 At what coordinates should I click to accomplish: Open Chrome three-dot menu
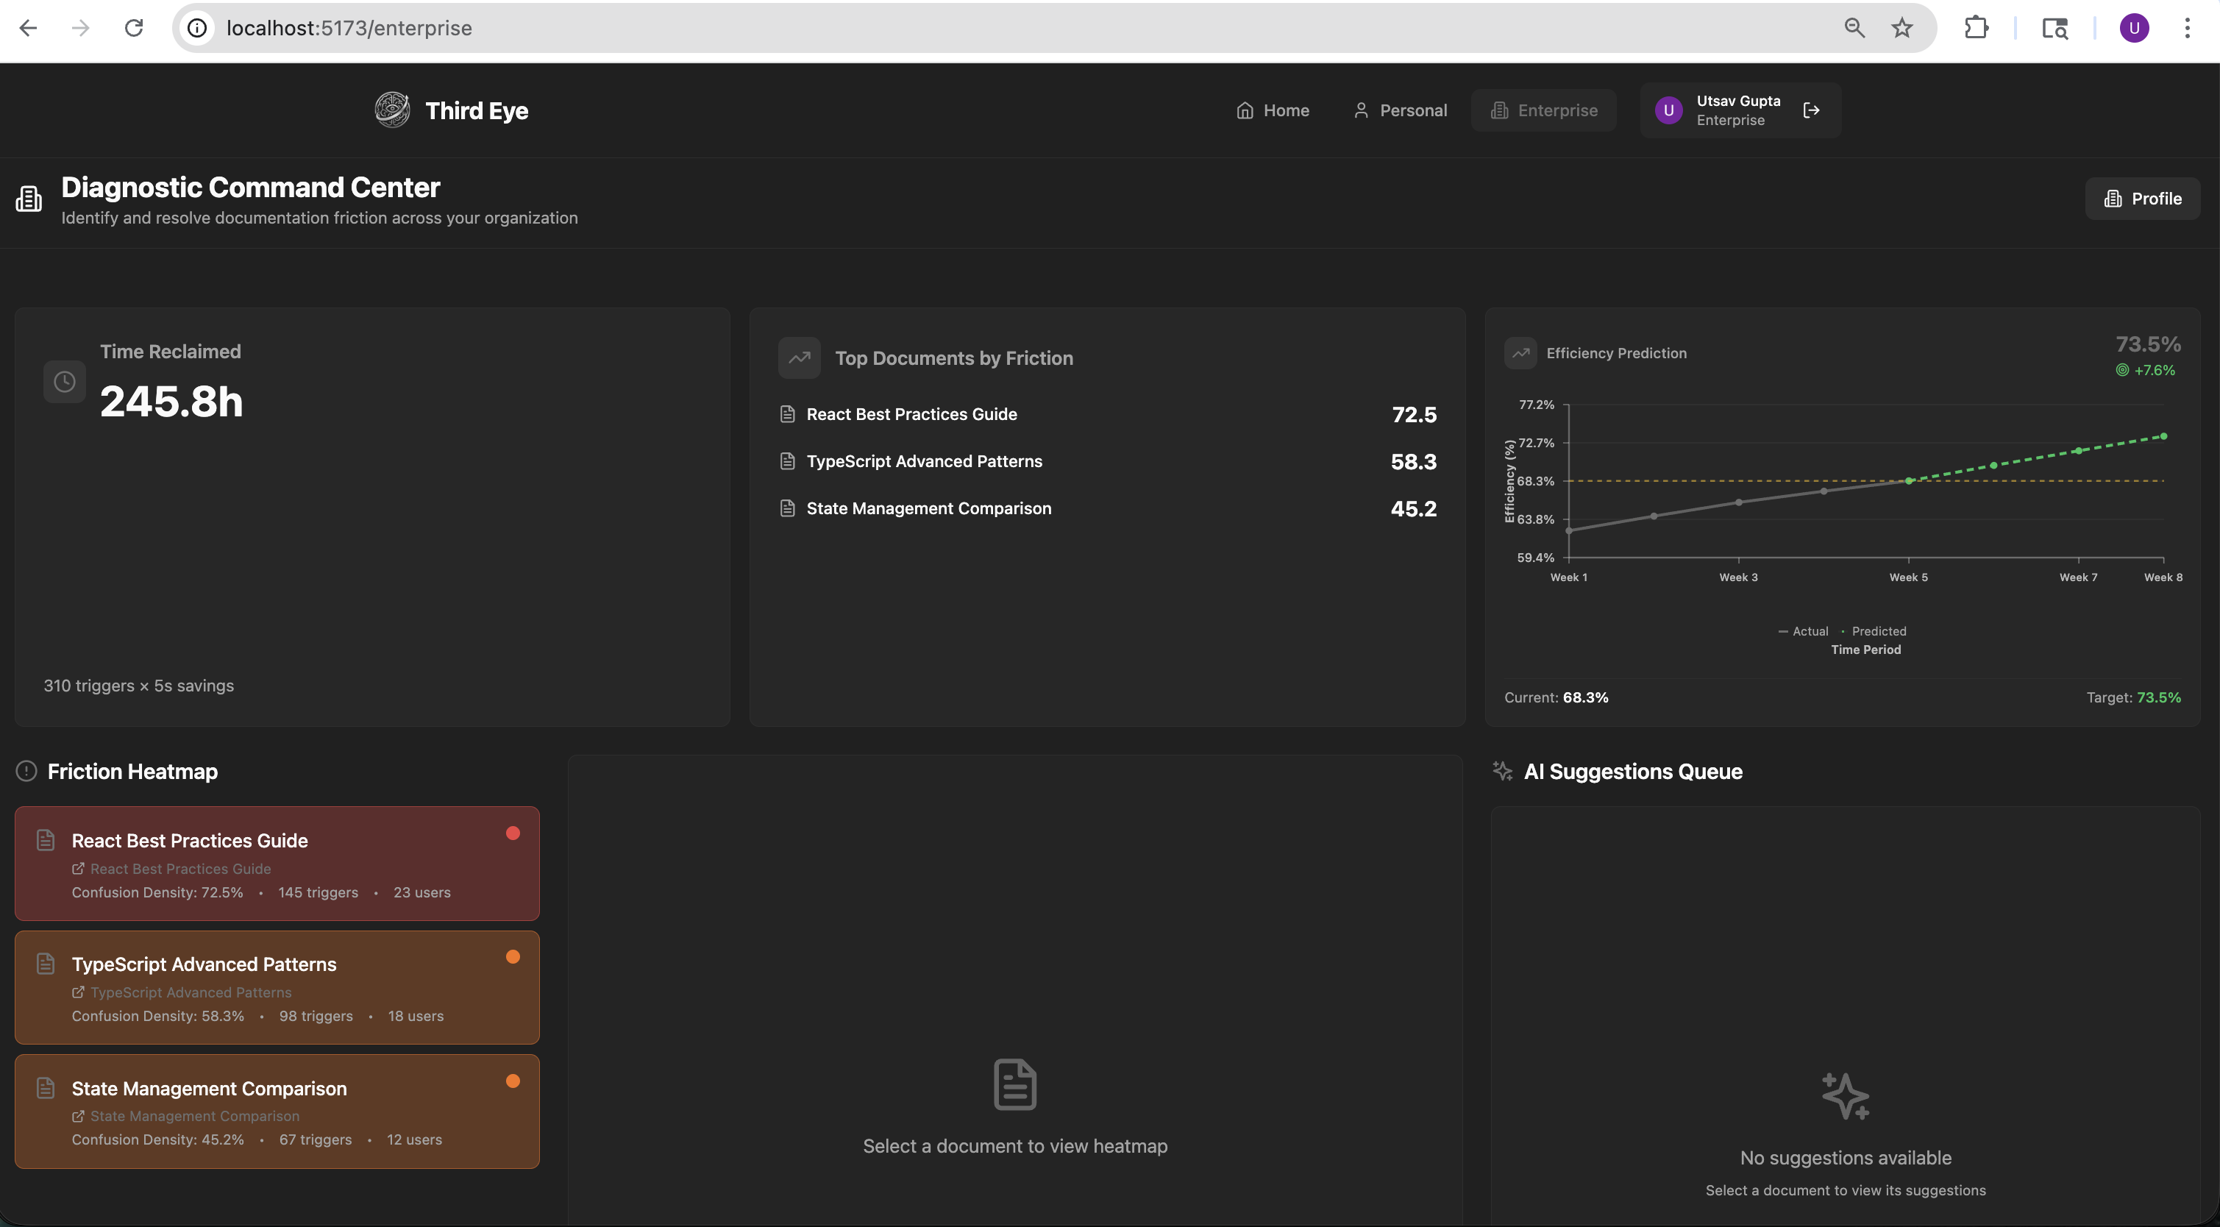coord(2187,29)
